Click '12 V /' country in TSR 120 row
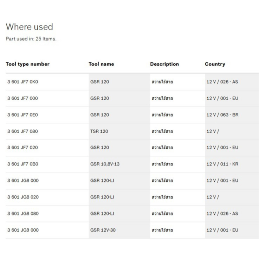Viewport: 259px width, 259px height. [213, 131]
